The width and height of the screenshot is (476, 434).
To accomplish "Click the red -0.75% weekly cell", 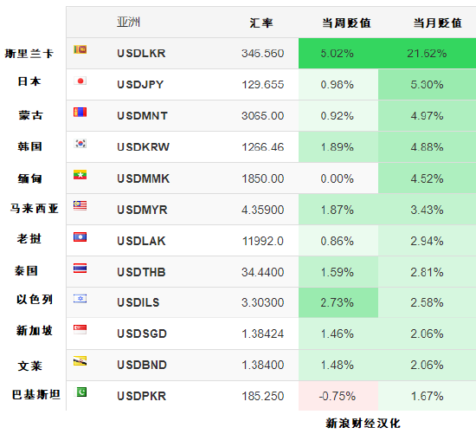I will point(338,396).
